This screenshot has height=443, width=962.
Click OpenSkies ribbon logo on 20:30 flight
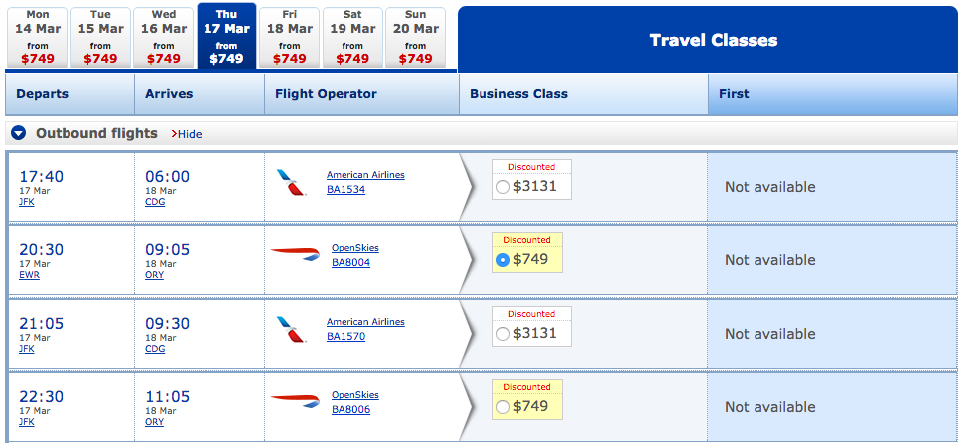point(295,255)
